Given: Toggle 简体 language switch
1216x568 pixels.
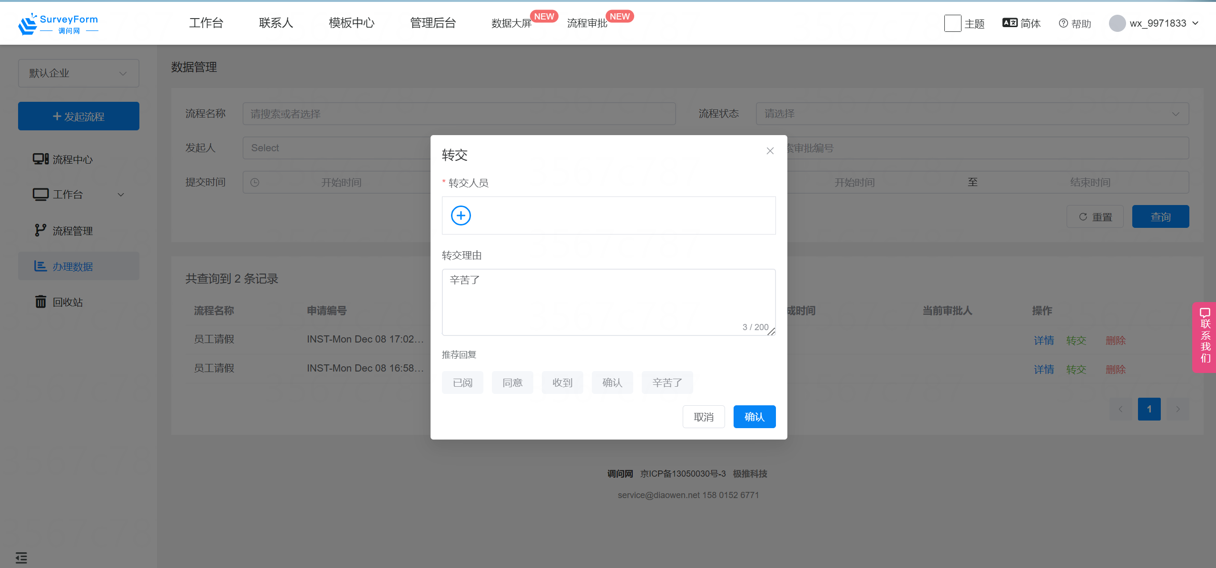Looking at the screenshot, I should (1021, 23).
